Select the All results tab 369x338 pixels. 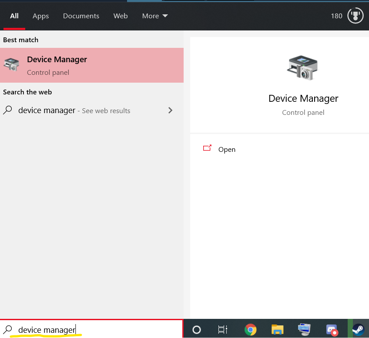click(14, 16)
